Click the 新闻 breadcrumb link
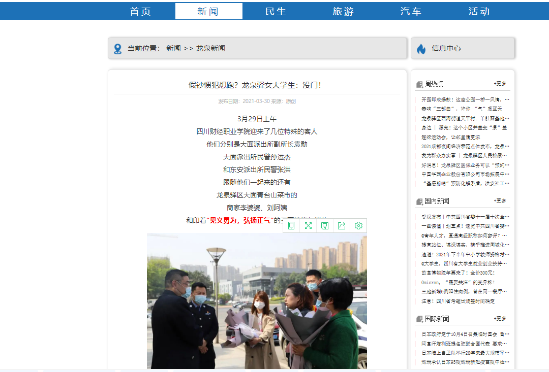This screenshot has width=549, height=372. click(x=173, y=49)
